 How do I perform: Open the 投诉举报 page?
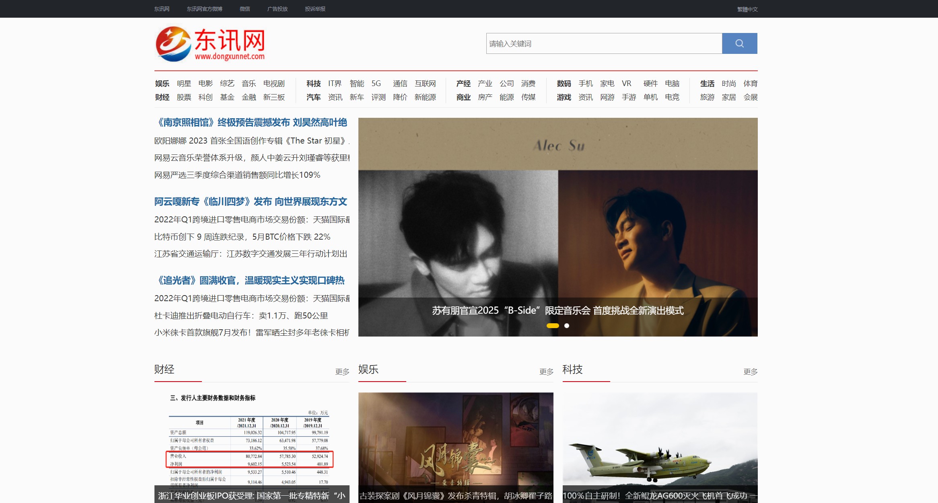(315, 8)
